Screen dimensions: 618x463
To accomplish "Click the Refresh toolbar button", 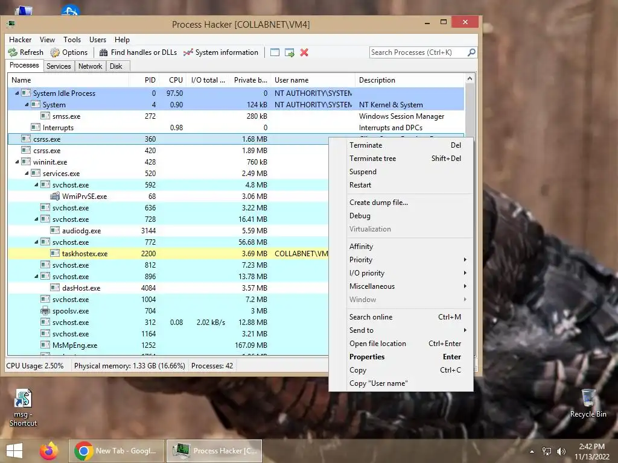I will click(x=26, y=52).
